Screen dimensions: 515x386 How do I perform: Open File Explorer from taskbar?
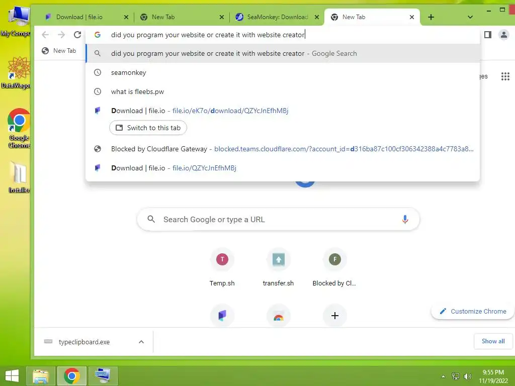(x=40, y=376)
